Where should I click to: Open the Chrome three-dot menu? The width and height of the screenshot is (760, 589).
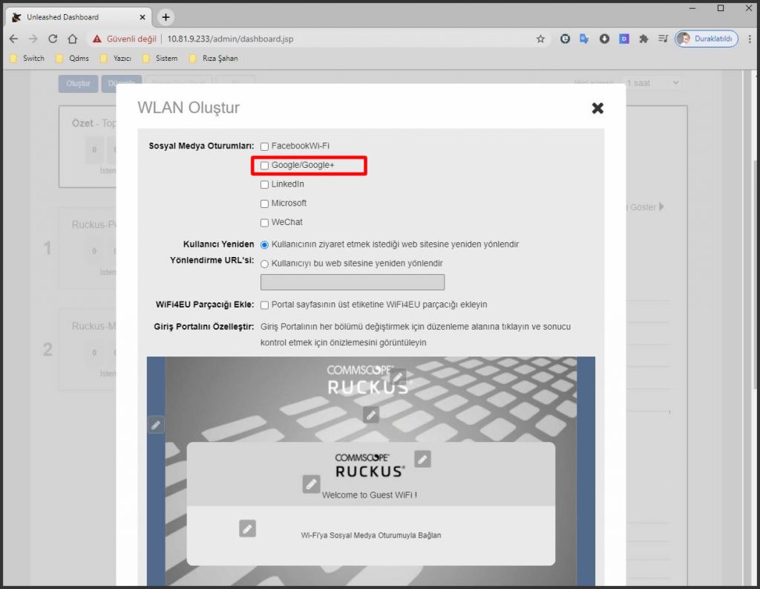(750, 39)
